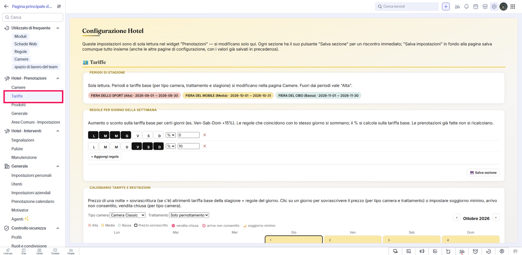Click the Salva sezione button

(483, 172)
